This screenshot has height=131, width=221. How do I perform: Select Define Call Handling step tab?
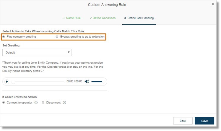click(x=139, y=18)
